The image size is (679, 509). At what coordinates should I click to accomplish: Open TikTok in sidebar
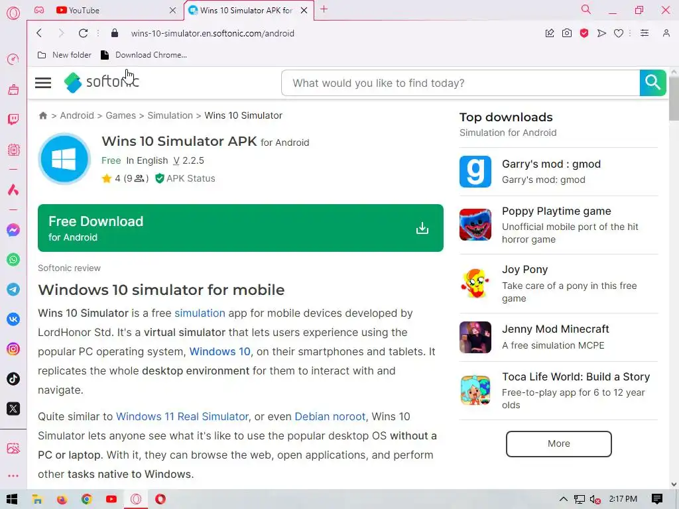pyautogui.click(x=13, y=379)
